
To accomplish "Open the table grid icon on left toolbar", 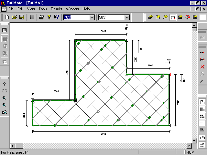I will (5, 30).
